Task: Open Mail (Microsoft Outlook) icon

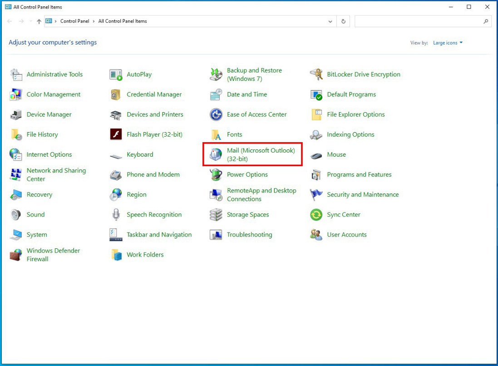Action: 216,155
